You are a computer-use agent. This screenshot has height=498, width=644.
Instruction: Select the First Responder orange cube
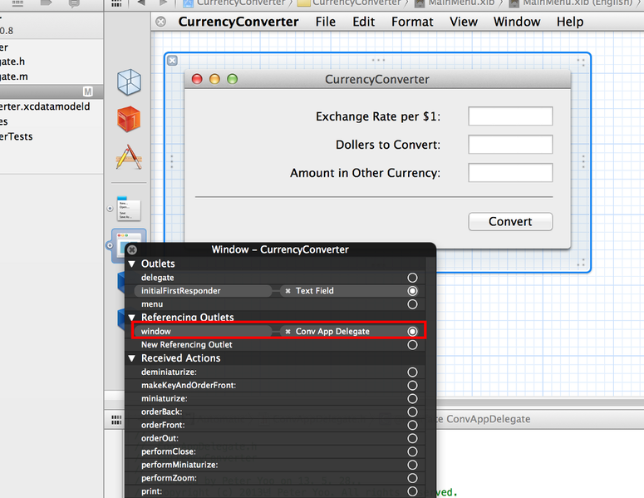click(128, 119)
